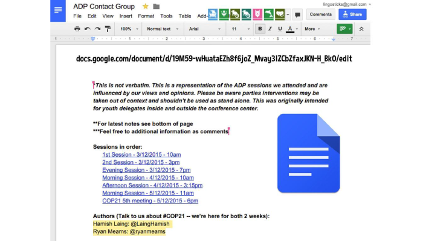The height and width of the screenshot is (241, 423).
Task: Open the Edit menu
Action: [x=92, y=16]
